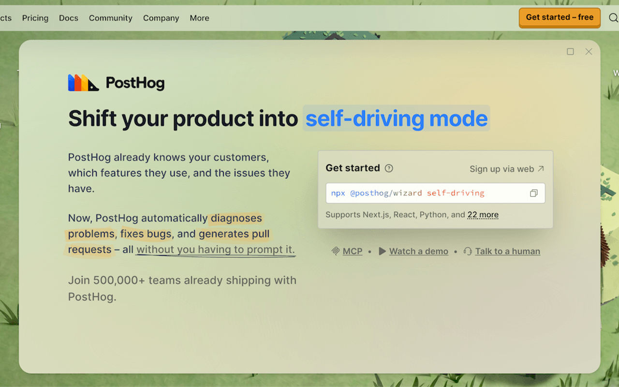Click the search magnifier icon
The image size is (619, 387).
click(x=613, y=18)
